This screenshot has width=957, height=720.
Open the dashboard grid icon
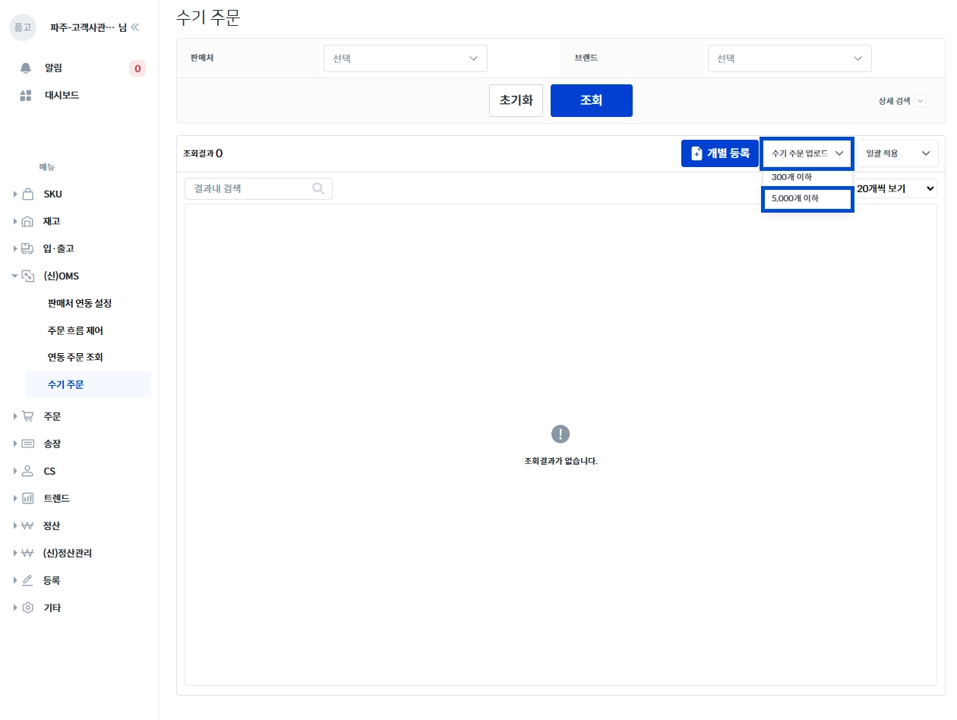pyautogui.click(x=26, y=96)
